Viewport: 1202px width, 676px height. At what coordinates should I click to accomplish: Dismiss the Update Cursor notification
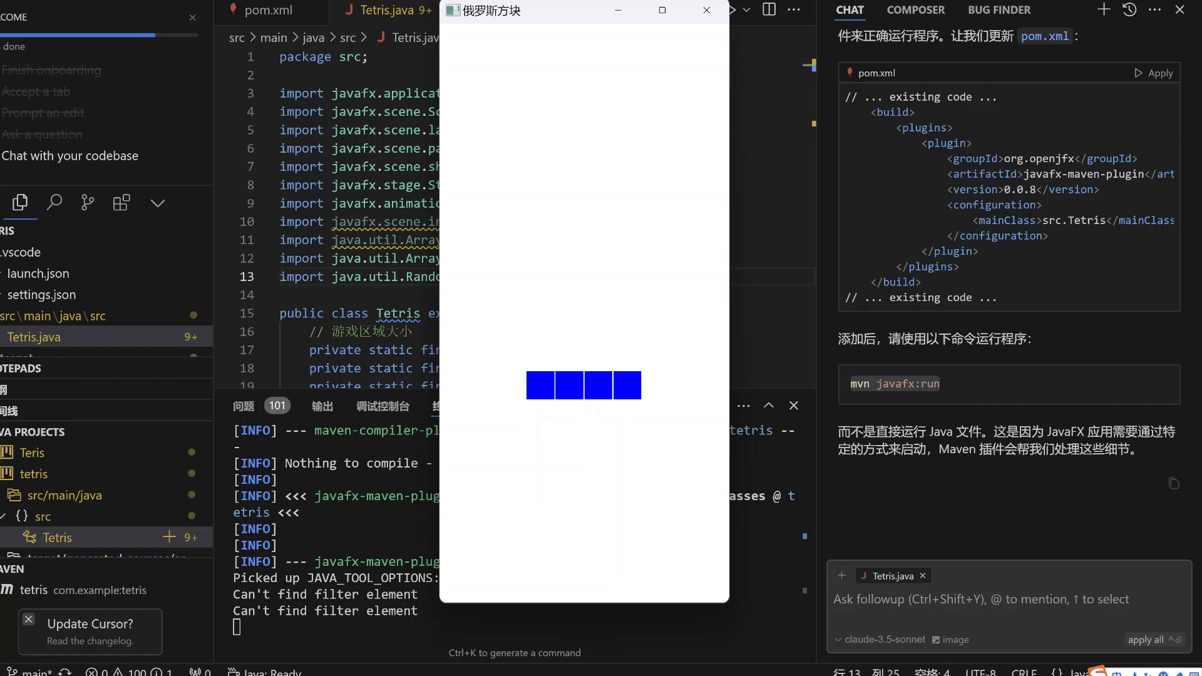[29, 619]
